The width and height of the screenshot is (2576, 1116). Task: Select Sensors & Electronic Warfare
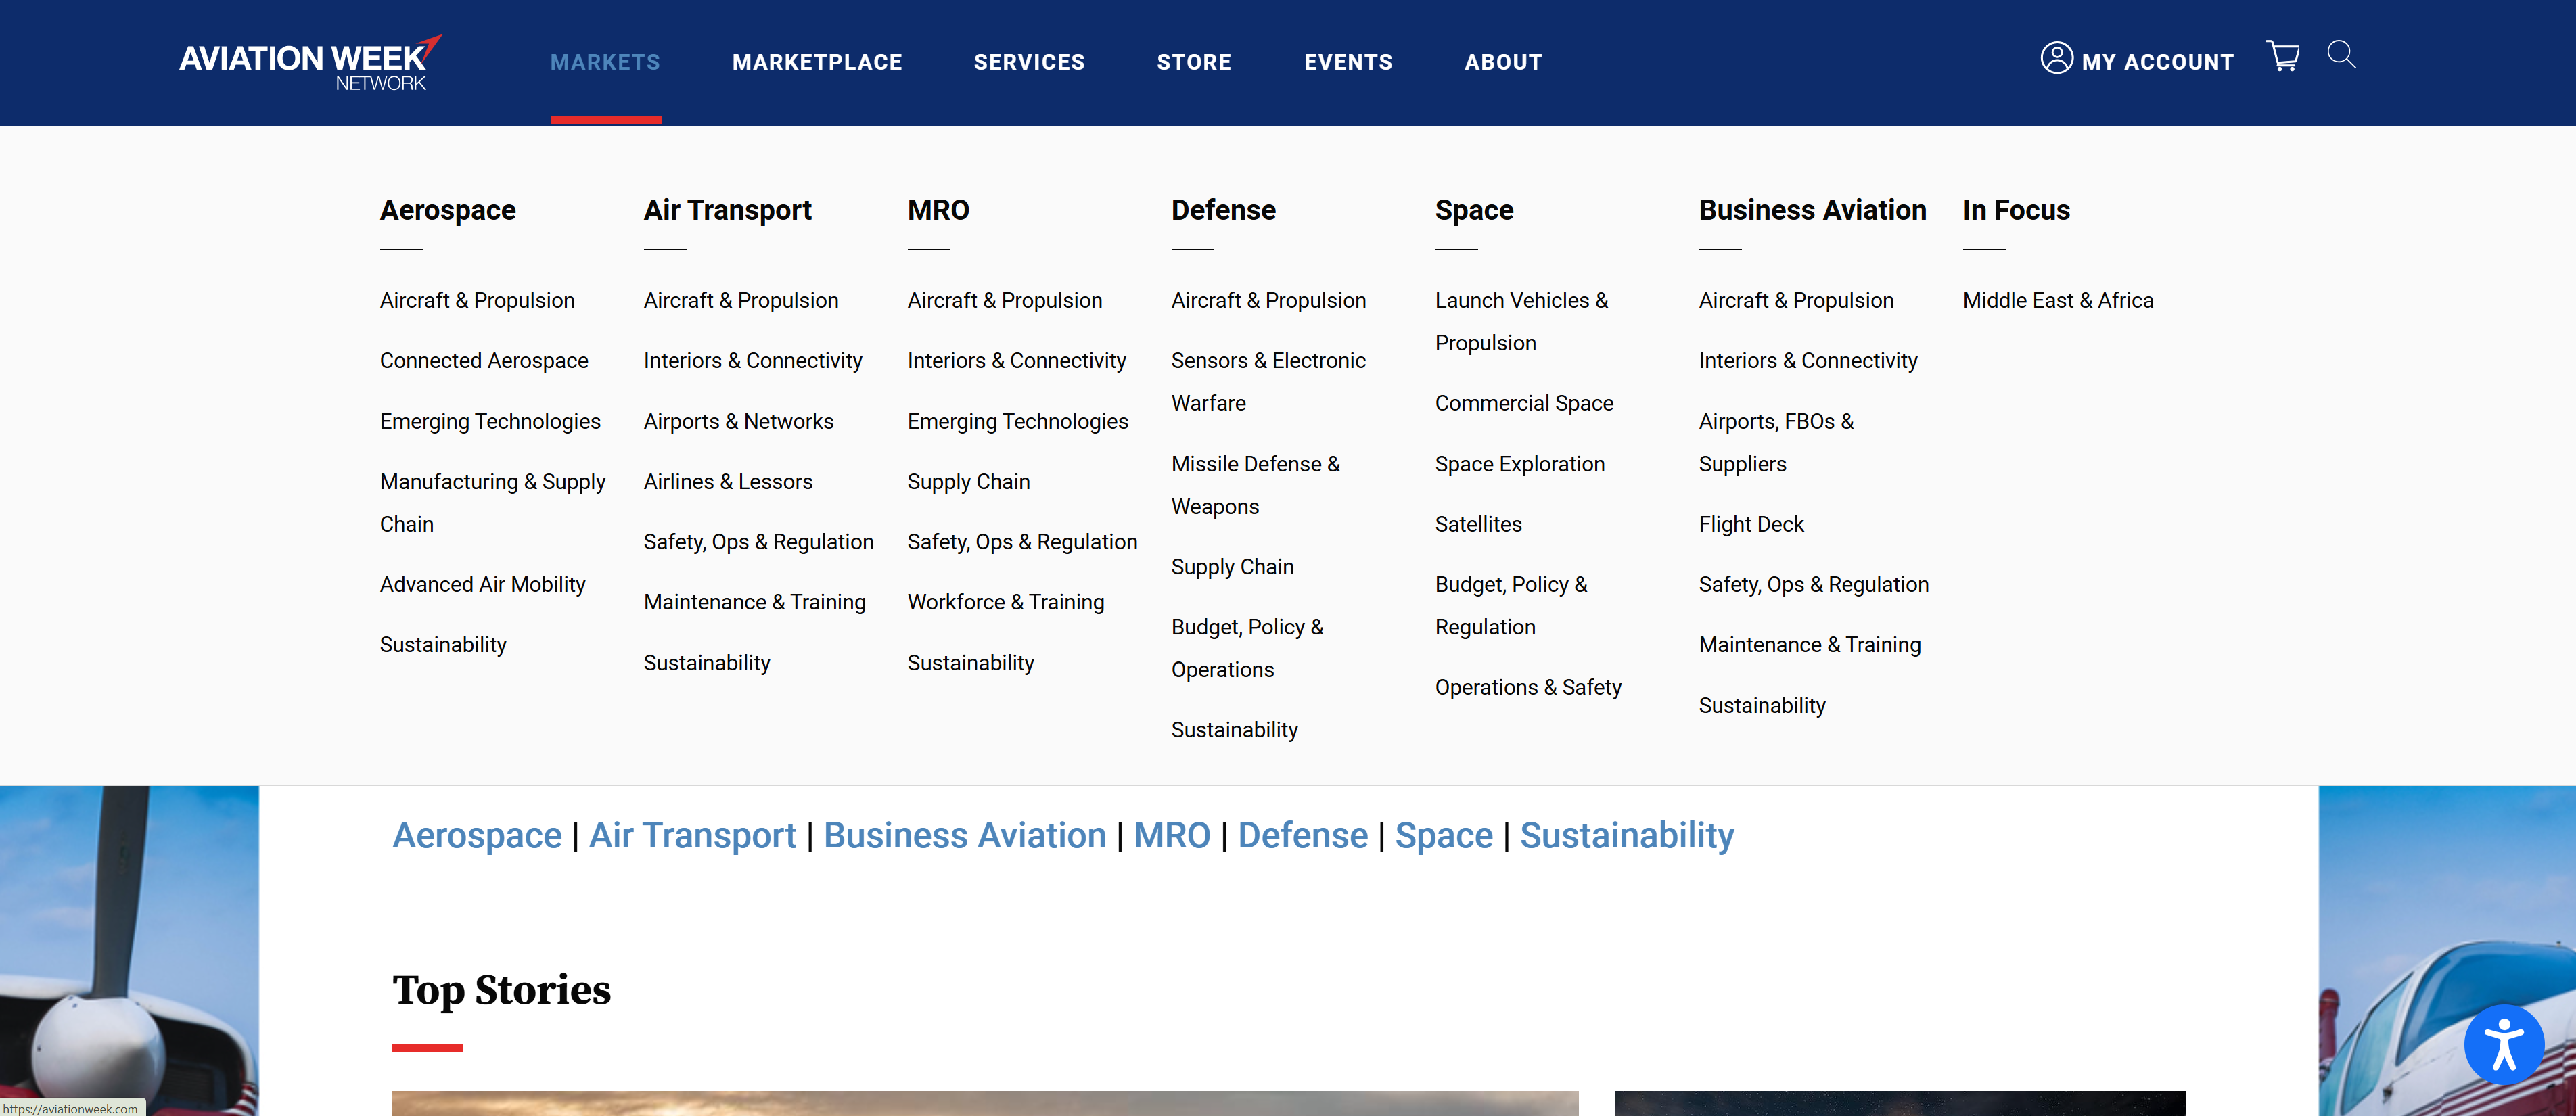(1268, 381)
